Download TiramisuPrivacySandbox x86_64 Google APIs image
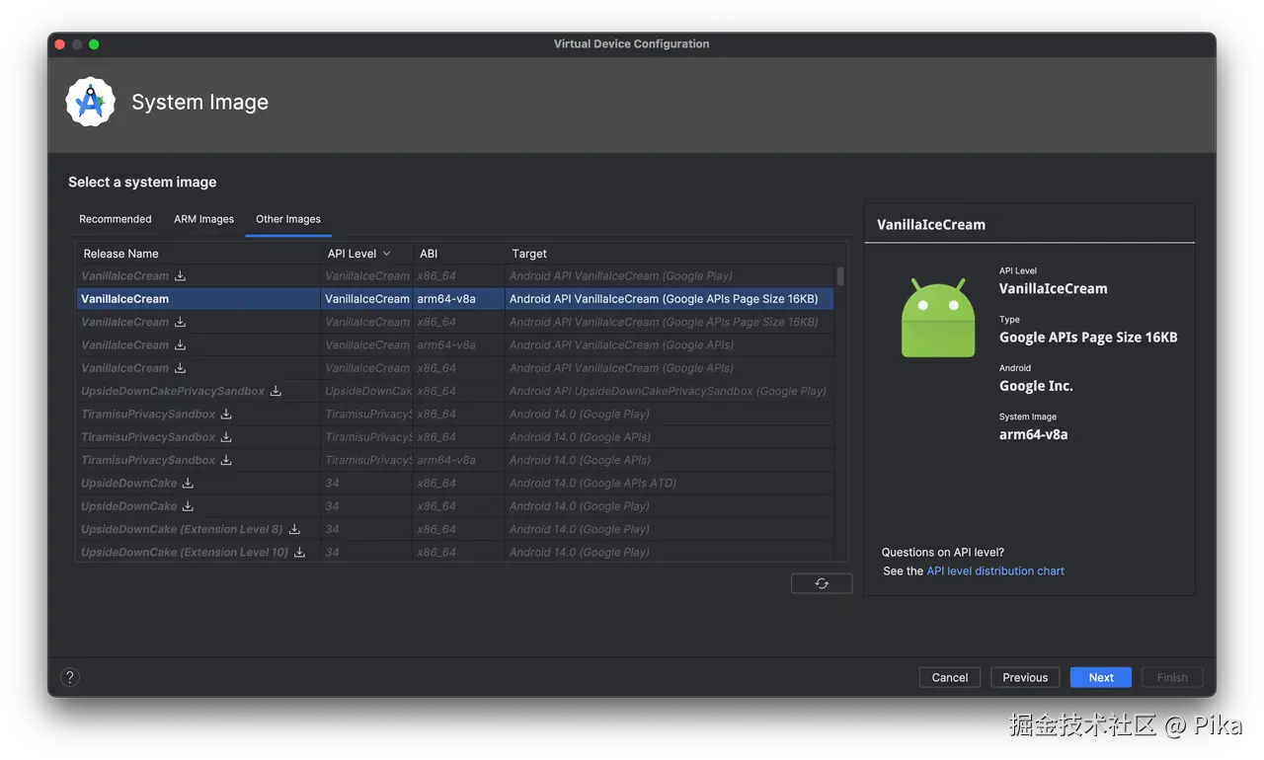1264x760 pixels. [226, 437]
